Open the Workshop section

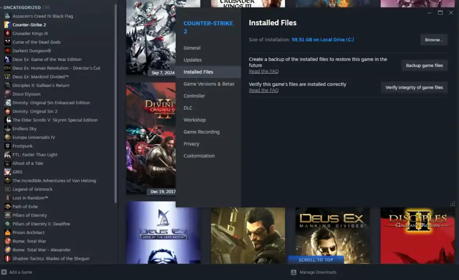point(195,120)
